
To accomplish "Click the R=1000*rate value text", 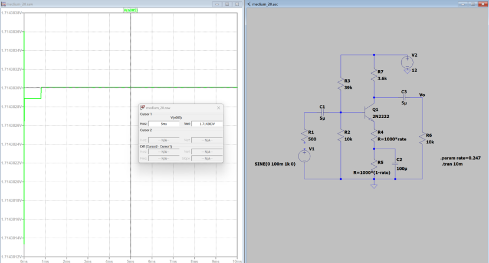I will 392,139.
